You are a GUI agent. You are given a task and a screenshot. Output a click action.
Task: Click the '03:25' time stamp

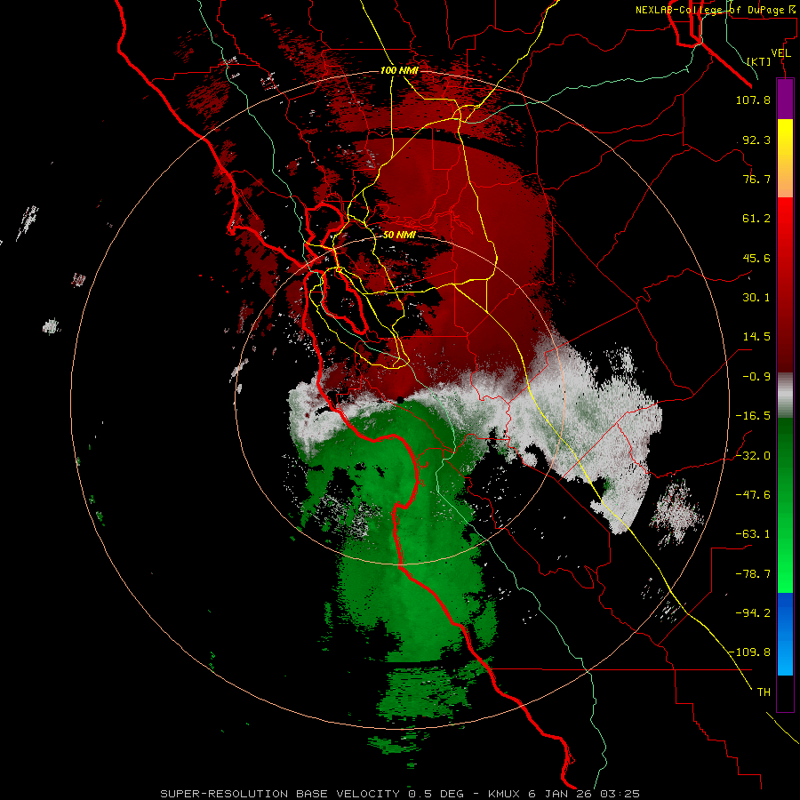pyautogui.click(x=620, y=794)
